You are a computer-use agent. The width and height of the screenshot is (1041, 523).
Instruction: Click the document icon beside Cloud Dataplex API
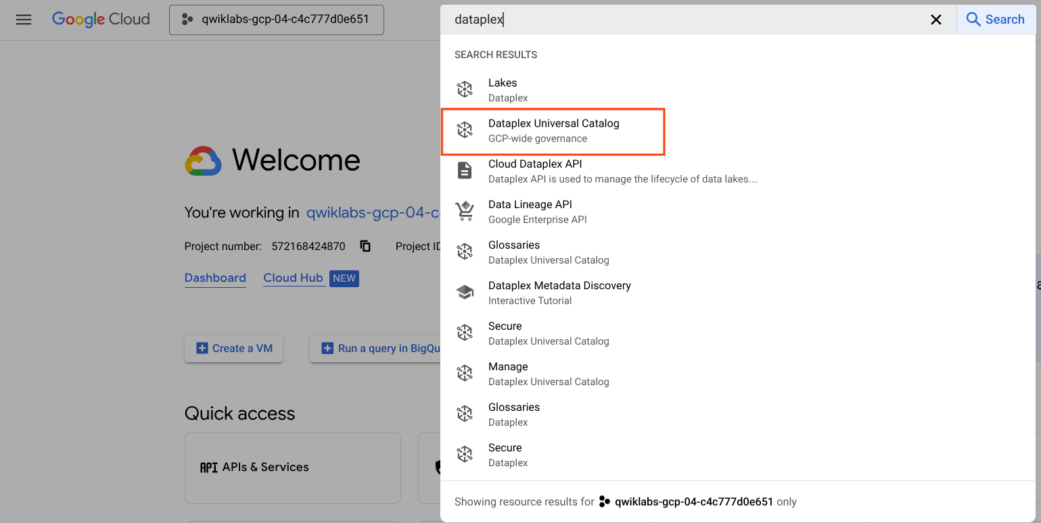click(x=465, y=170)
